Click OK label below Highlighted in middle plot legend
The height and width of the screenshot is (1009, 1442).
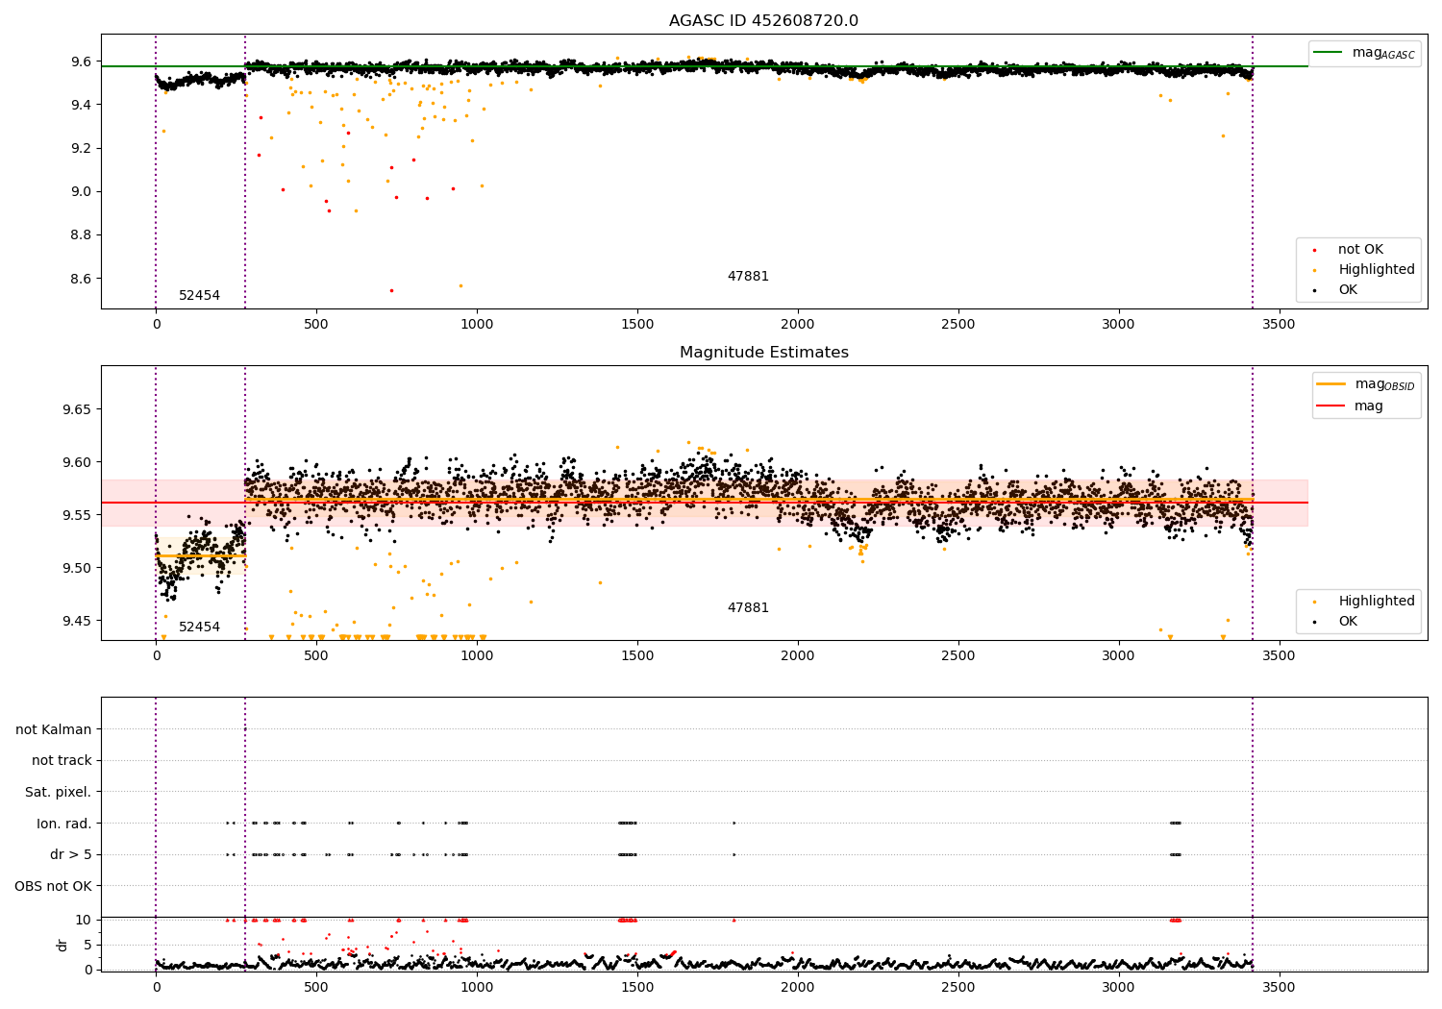point(1348,622)
